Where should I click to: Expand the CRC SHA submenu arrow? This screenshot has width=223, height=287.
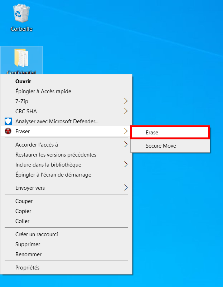pos(126,111)
